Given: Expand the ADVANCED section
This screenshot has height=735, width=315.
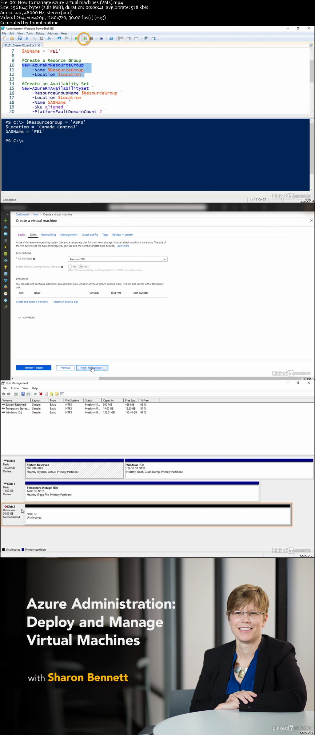Looking at the screenshot, I should (x=27, y=318).
